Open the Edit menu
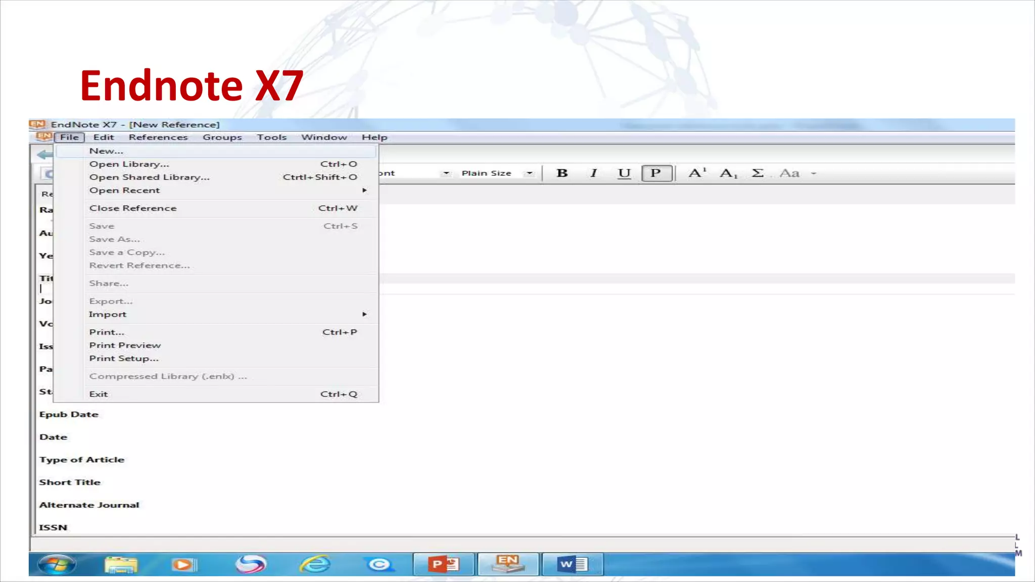This screenshot has width=1035, height=582. pyautogui.click(x=104, y=137)
